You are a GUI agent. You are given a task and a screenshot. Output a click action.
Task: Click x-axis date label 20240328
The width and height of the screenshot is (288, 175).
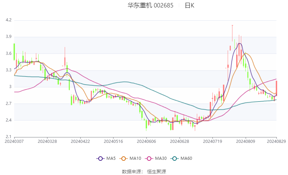[47, 141]
